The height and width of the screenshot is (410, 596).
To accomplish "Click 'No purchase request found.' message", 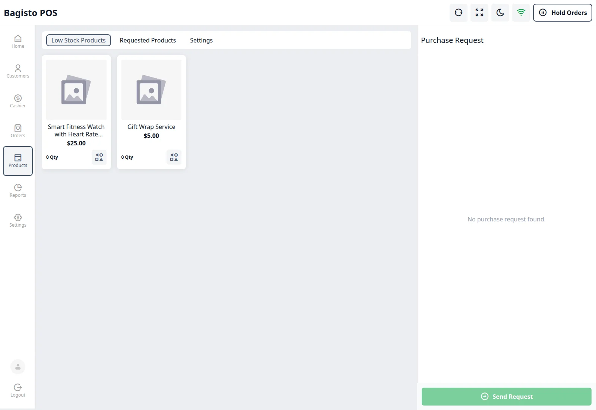I will 507,219.
